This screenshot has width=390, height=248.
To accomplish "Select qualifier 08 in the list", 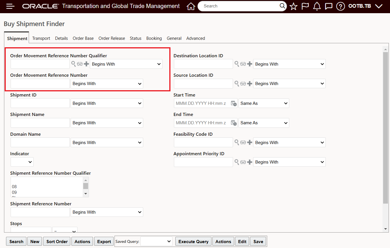I will (x=47, y=187).
